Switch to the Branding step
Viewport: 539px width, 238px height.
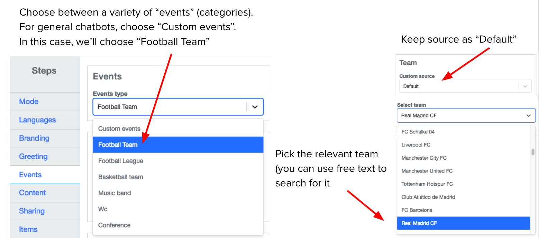point(34,138)
